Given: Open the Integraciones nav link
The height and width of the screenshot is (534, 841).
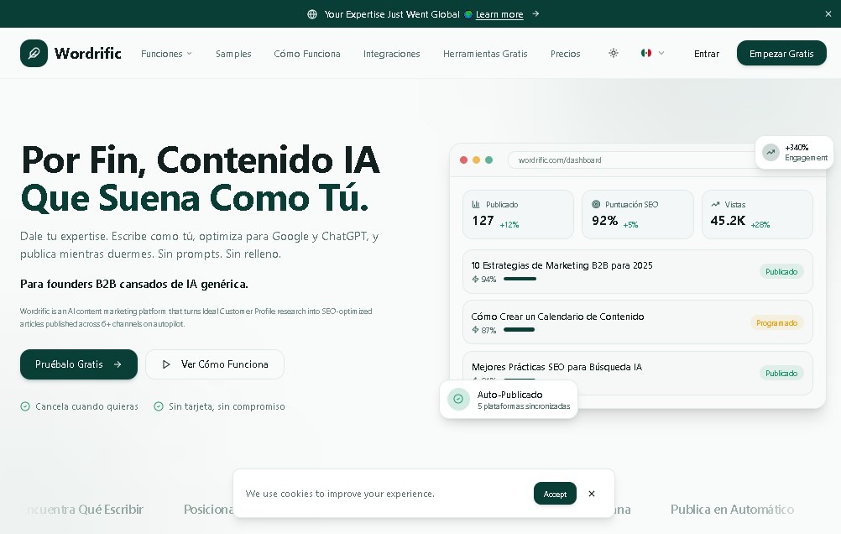Looking at the screenshot, I should click(391, 54).
